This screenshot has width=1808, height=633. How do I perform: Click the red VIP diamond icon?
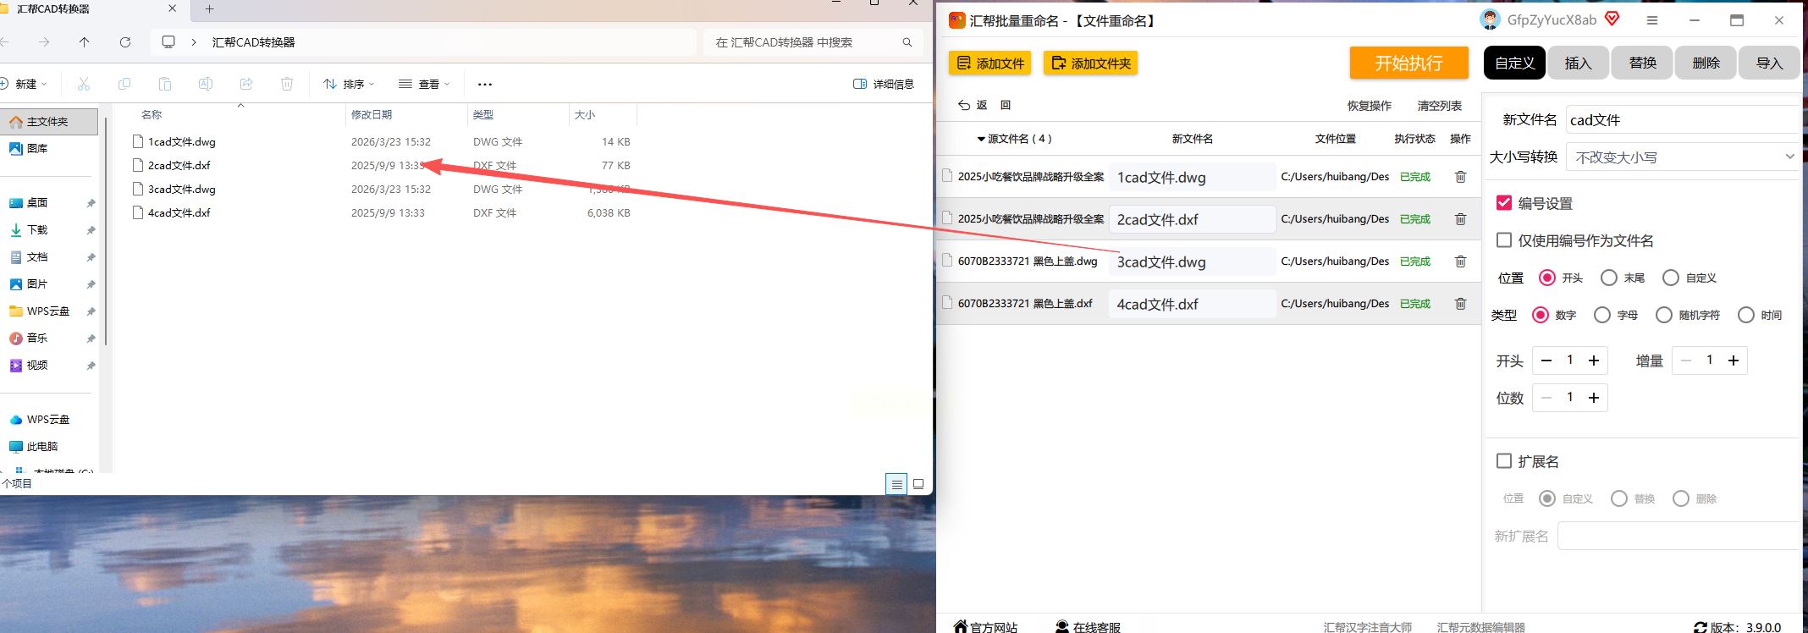[1612, 19]
